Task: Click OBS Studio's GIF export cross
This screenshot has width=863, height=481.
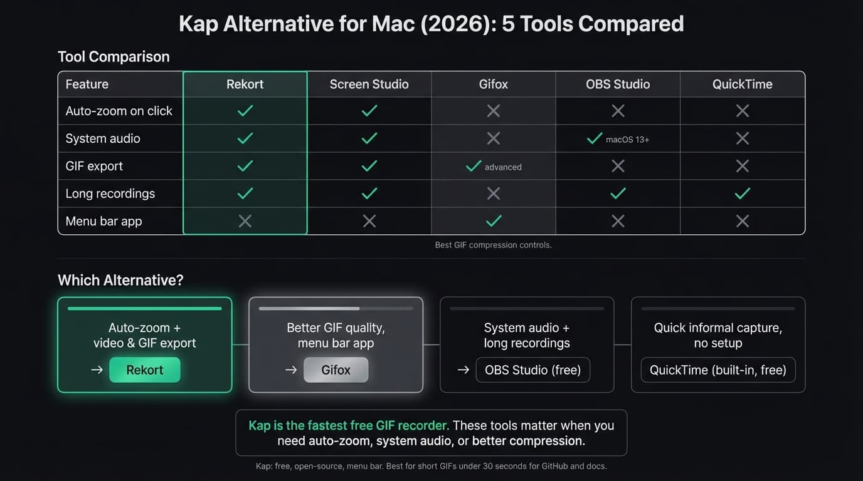Action: click(x=618, y=166)
